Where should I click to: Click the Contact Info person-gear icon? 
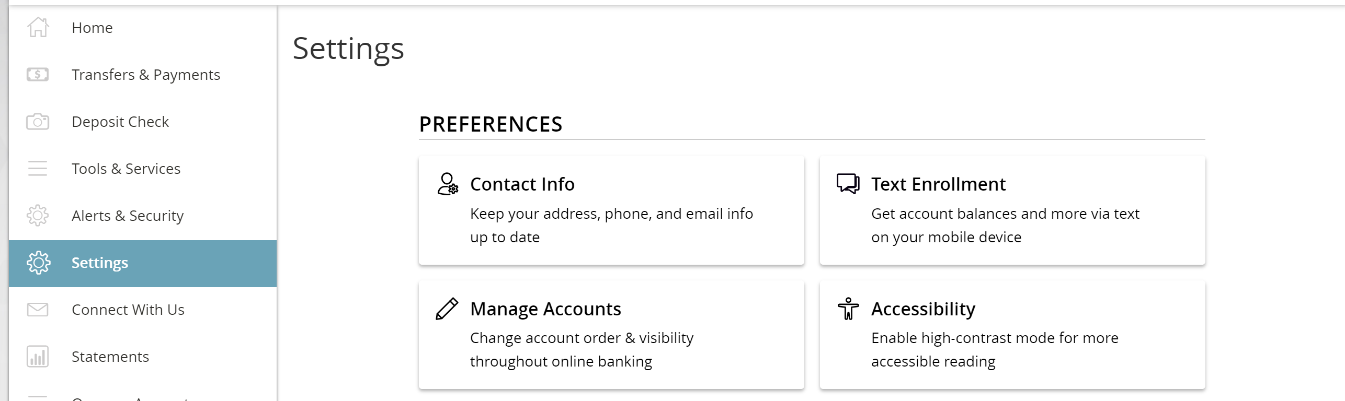(448, 184)
